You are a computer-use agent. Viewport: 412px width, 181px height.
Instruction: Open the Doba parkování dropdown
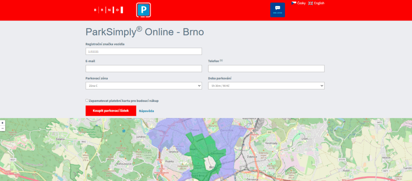266,85
